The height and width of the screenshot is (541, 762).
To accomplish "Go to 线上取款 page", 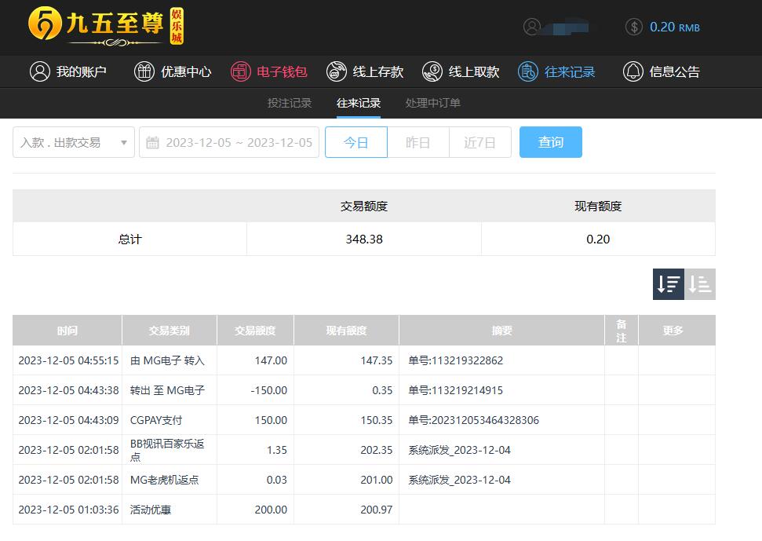I will click(461, 71).
